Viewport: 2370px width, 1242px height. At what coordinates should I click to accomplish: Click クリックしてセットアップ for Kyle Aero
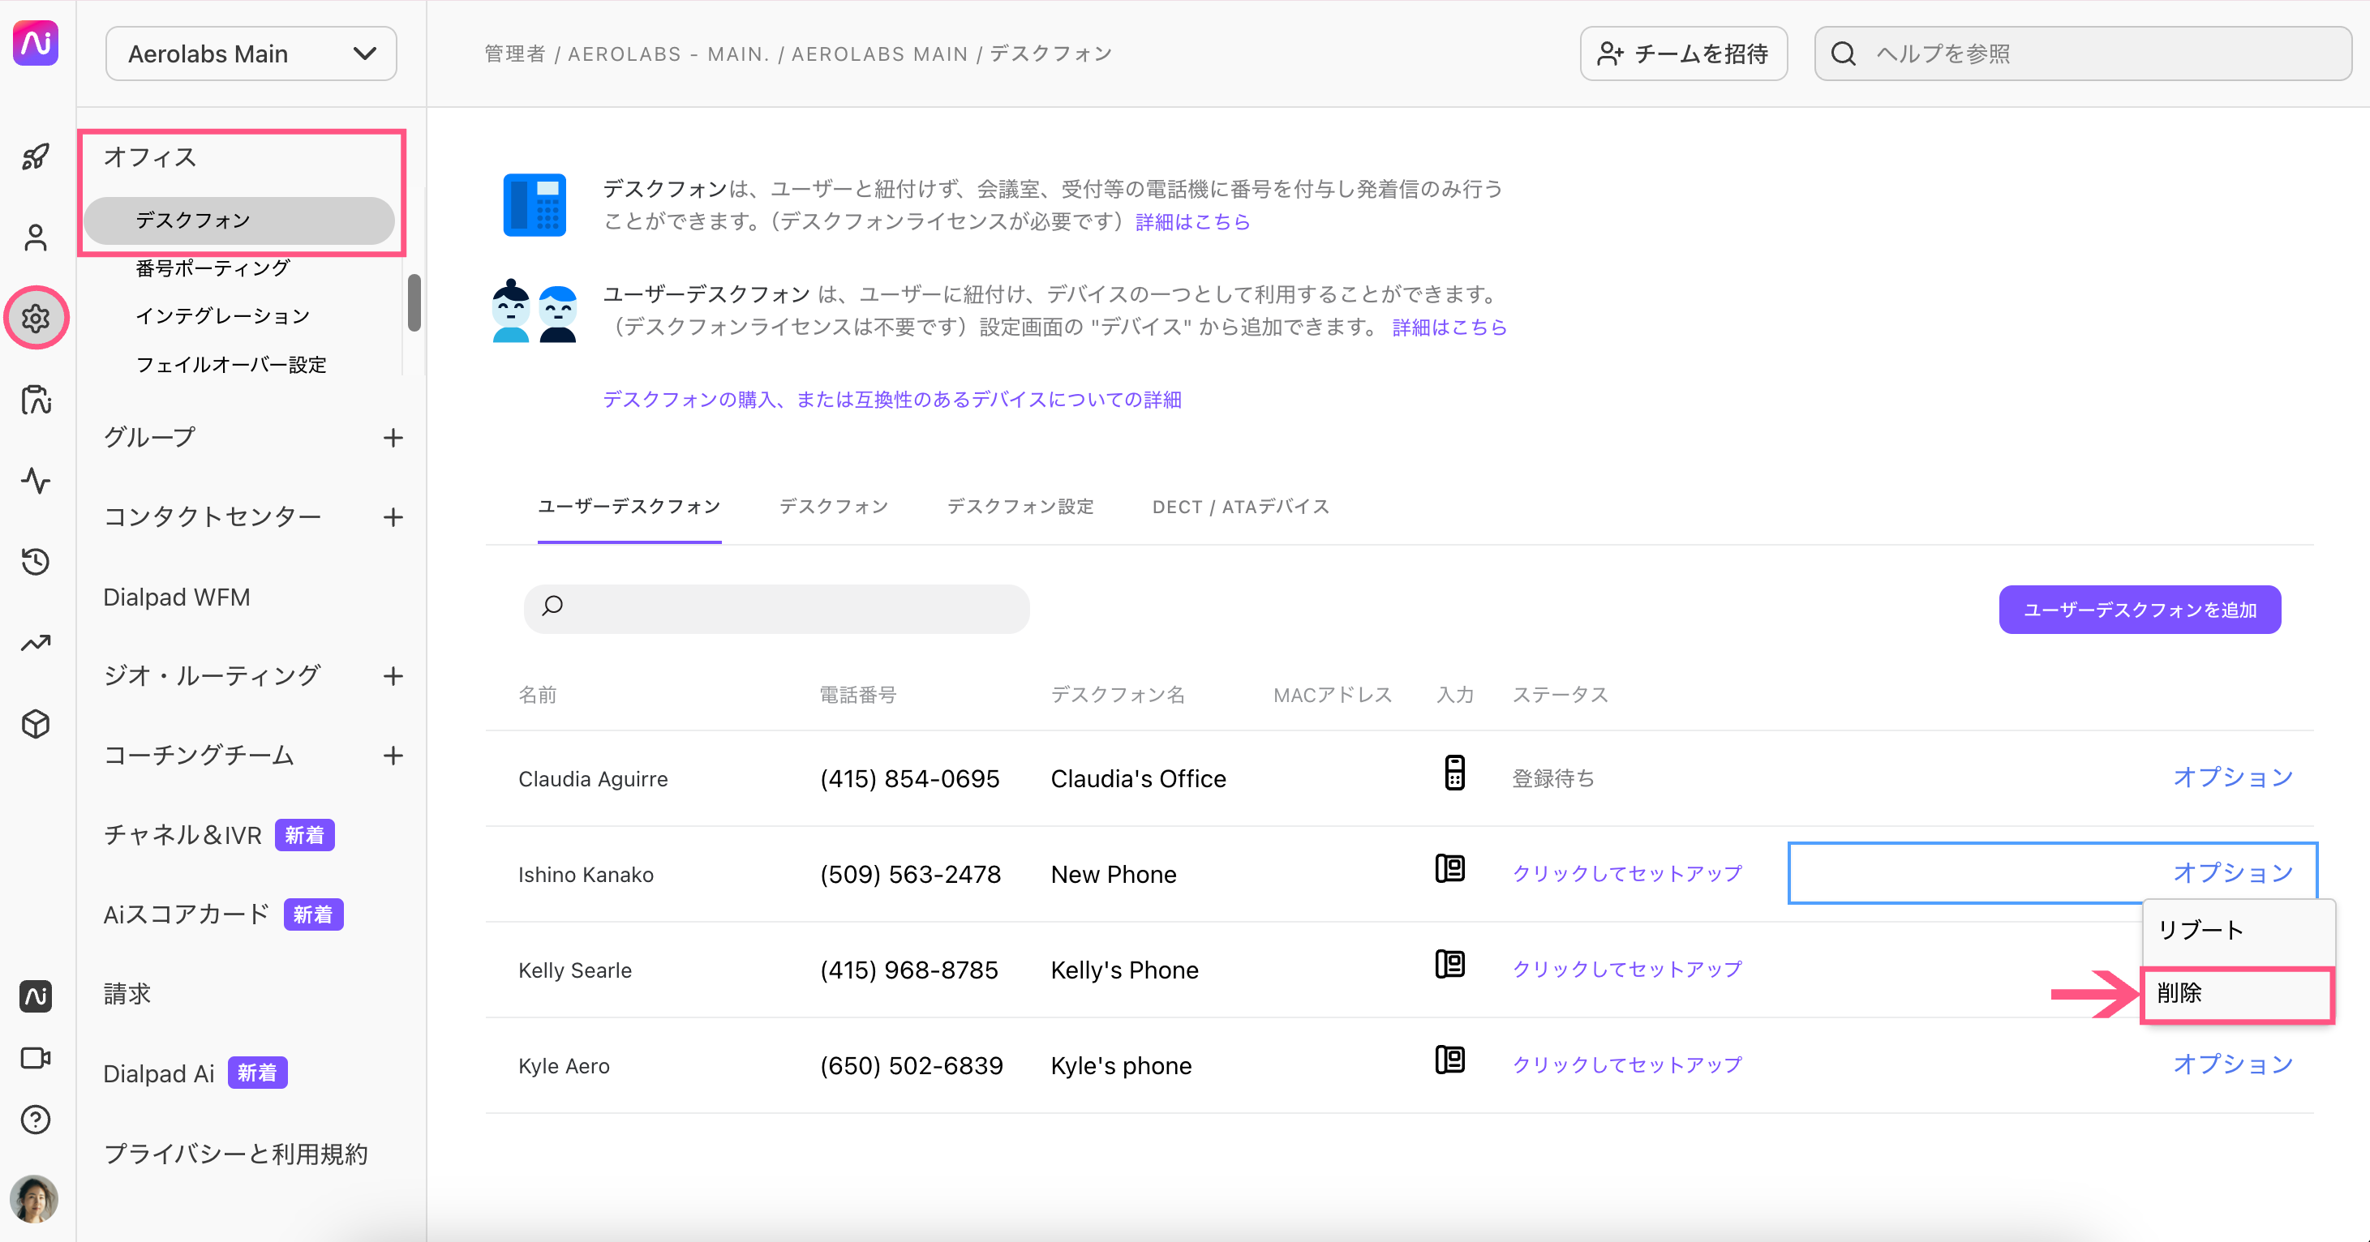pyautogui.click(x=1626, y=1064)
